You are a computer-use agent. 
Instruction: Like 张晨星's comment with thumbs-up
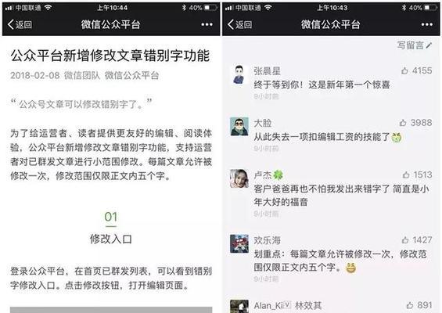click(x=404, y=70)
